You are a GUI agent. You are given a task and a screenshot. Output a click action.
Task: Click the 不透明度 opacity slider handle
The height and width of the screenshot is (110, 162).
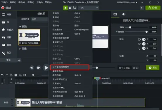pyautogui.click(x=147, y=32)
